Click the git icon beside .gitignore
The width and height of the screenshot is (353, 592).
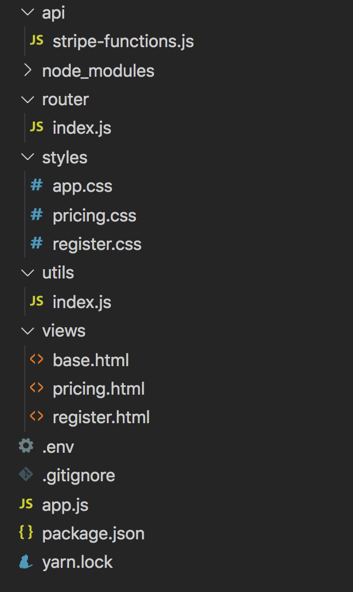pos(26,475)
